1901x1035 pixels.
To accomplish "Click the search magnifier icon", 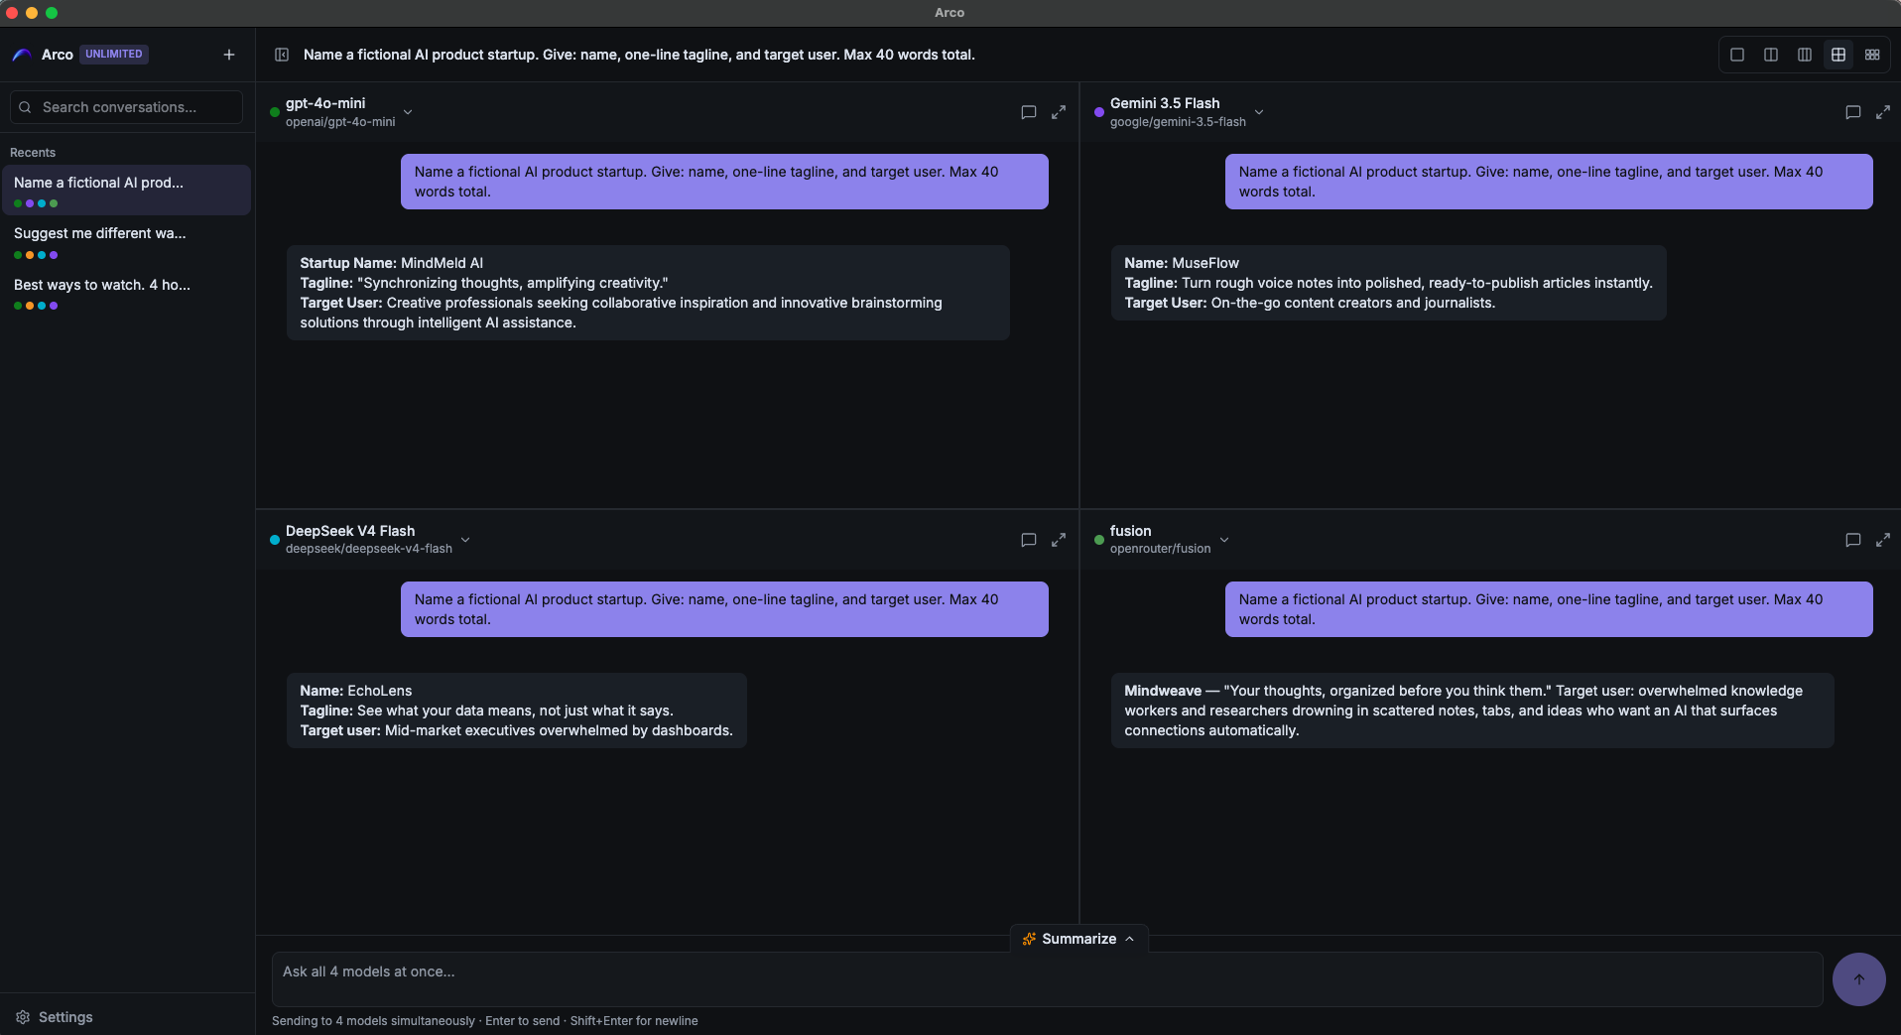I will coord(25,107).
